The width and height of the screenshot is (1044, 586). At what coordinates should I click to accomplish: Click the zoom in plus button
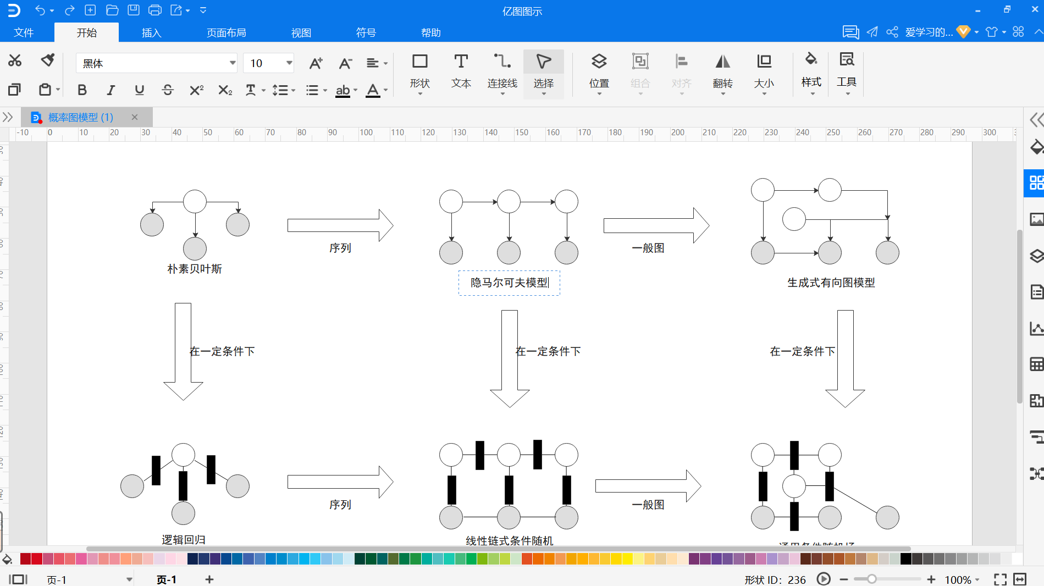pyautogui.click(x=931, y=579)
